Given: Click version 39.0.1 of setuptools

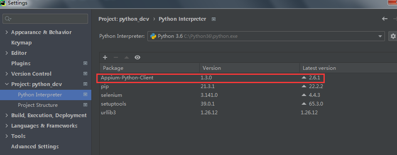Looking at the screenshot, I should [208, 103].
